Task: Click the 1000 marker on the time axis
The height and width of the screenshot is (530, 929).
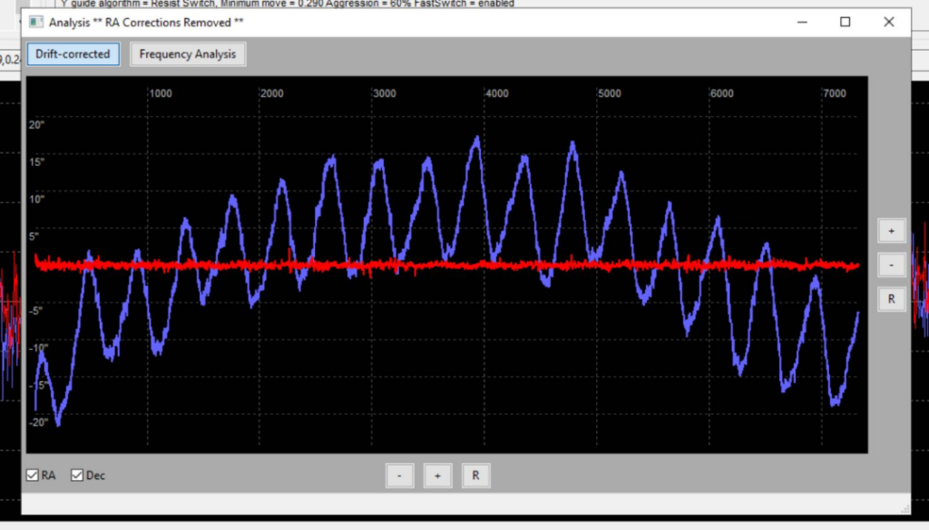Action: coord(160,93)
